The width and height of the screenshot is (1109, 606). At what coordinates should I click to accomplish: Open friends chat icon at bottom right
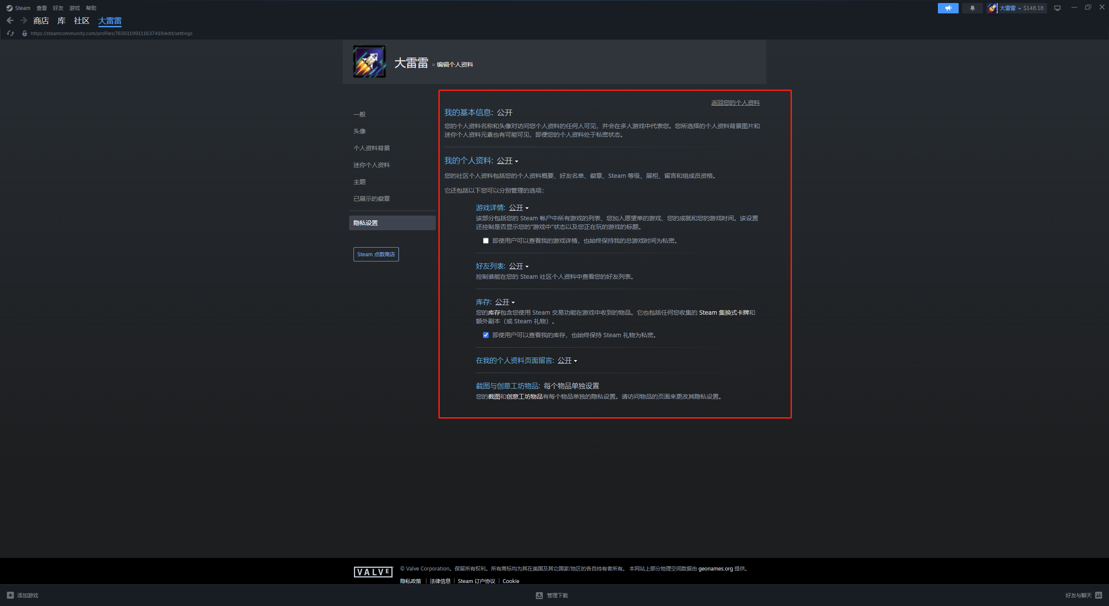[1099, 595]
